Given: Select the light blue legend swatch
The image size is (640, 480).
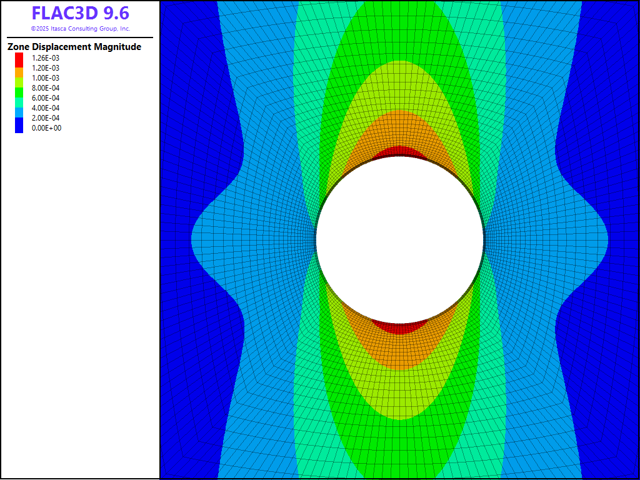Looking at the screenshot, I should [x=19, y=112].
